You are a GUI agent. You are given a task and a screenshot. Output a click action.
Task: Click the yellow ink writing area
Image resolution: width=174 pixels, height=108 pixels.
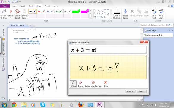[x=108, y=67]
